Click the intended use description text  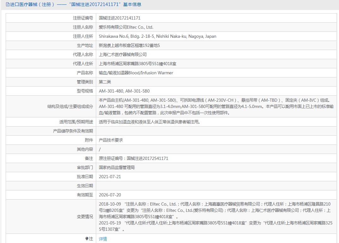[x=149, y=122]
